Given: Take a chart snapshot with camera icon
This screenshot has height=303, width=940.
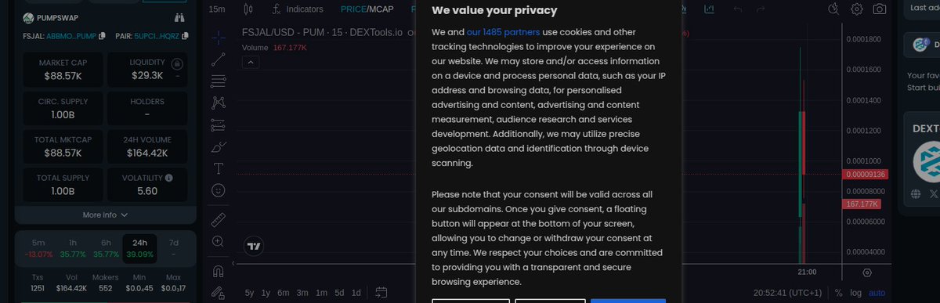Looking at the screenshot, I should 880,9.
